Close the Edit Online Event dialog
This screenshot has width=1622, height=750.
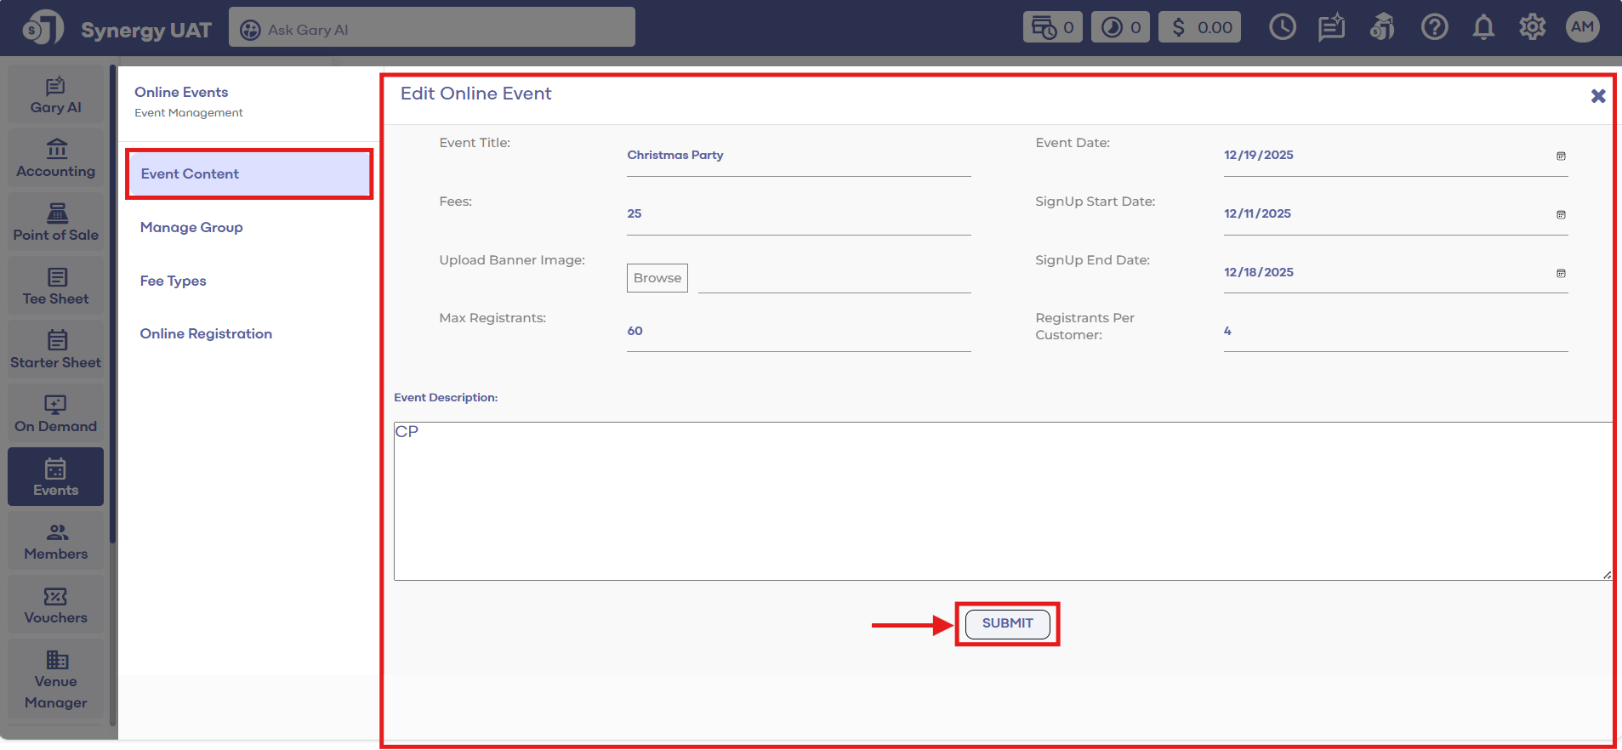(1598, 96)
